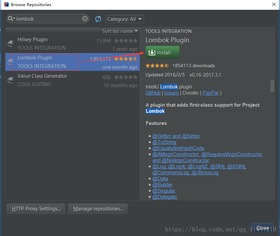This screenshot has height=236, width=280.
Task: Click the 606 download count
Action: coord(107,77)
